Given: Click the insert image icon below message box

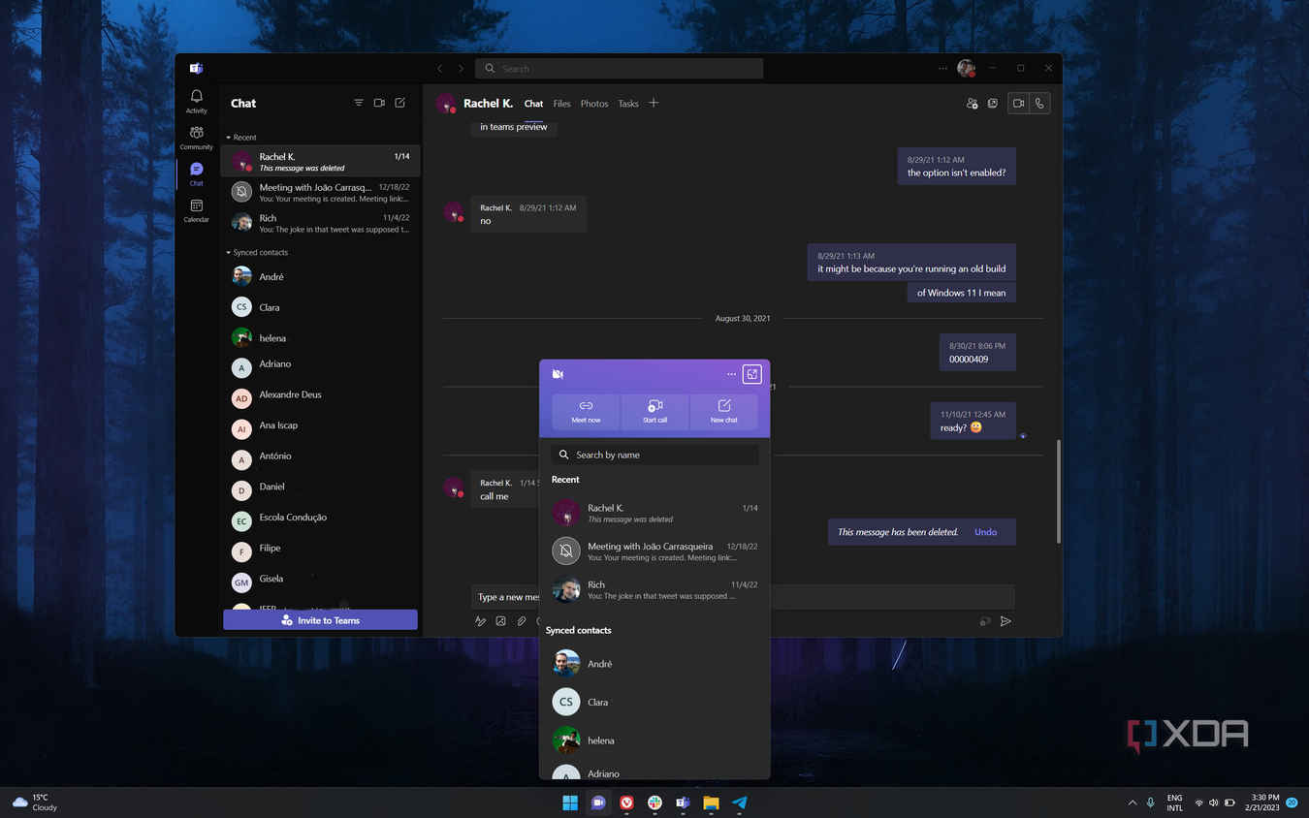Looking at the screenshot, I should pyautogui.click(x=500, y=621).
